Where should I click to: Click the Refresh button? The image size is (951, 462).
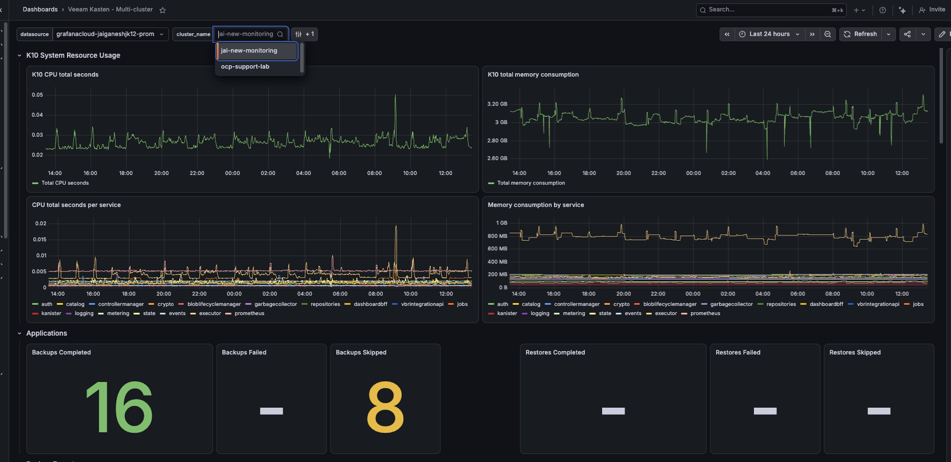click(x=860, y=34)
